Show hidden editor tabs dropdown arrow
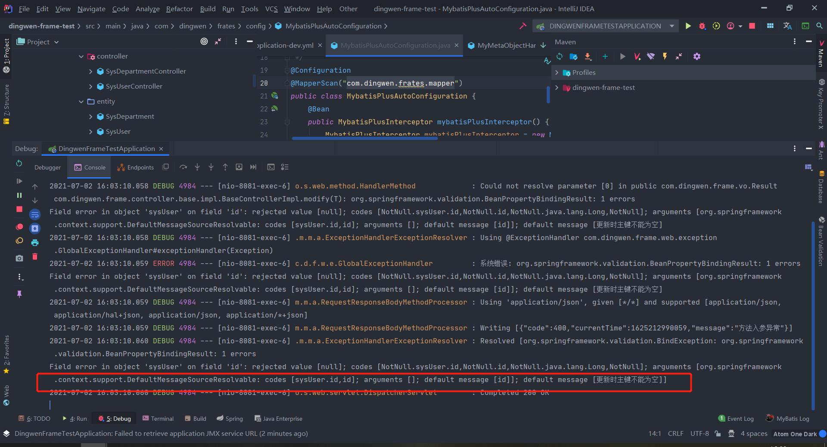Screen dimensions: 827x447 [x=543, y=45]
